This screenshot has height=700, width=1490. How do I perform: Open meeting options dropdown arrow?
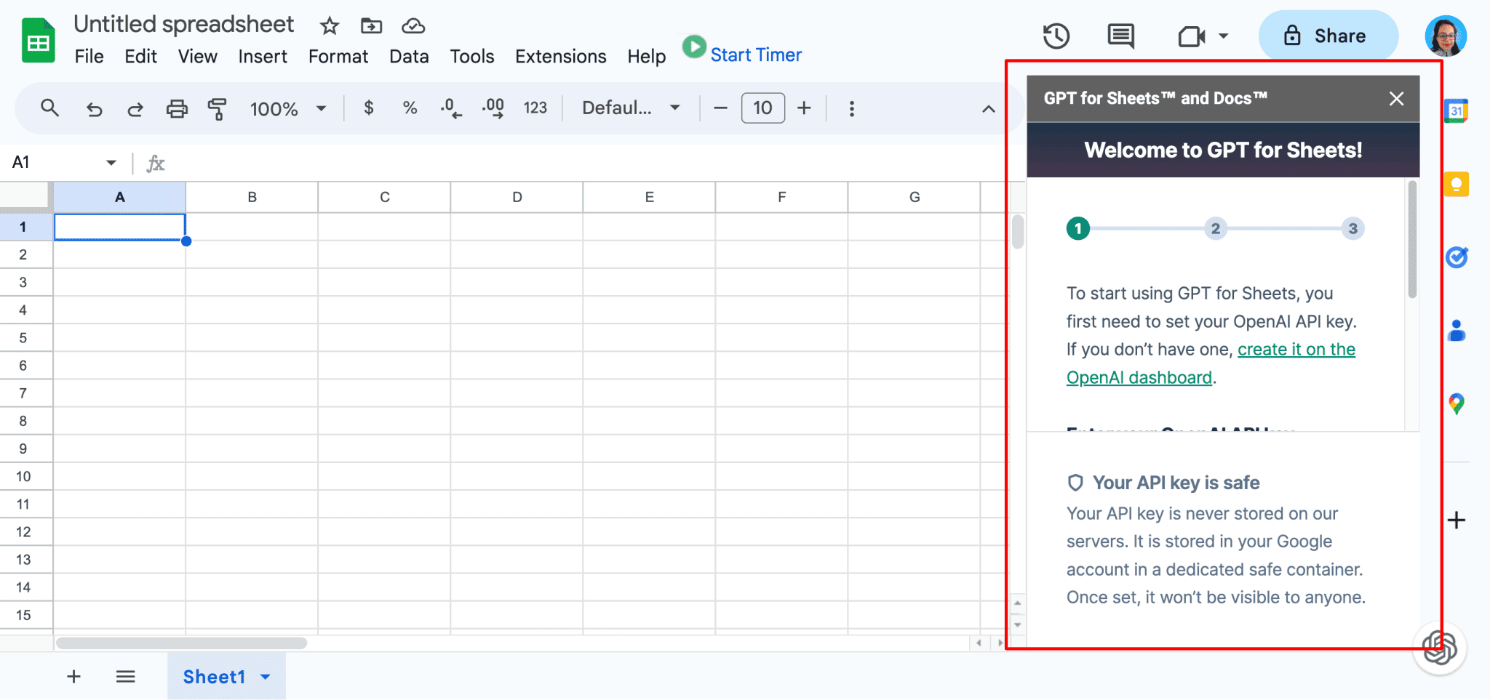tap(1224, 36)
